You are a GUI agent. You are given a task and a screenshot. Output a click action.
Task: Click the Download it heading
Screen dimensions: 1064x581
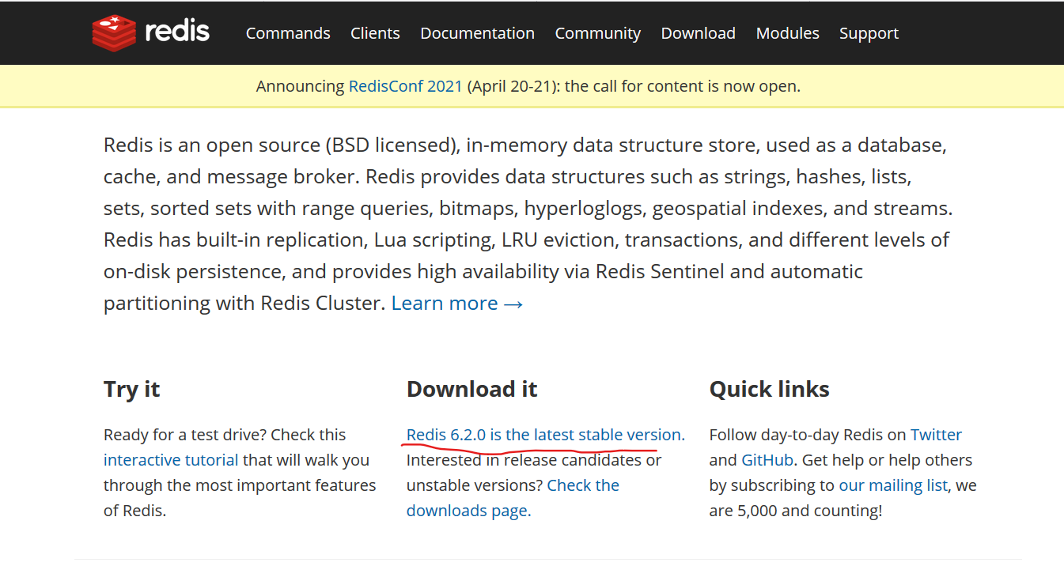[471, 389]
